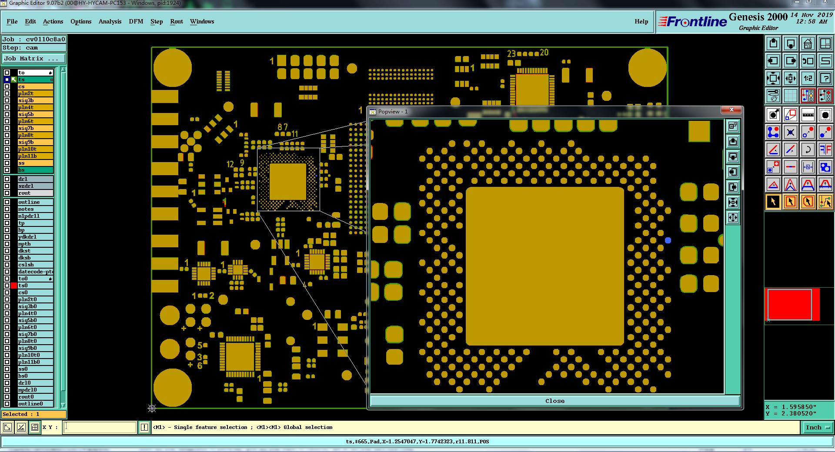Click Close button in Popview window

pyautogui.click(x=555, y=401)
